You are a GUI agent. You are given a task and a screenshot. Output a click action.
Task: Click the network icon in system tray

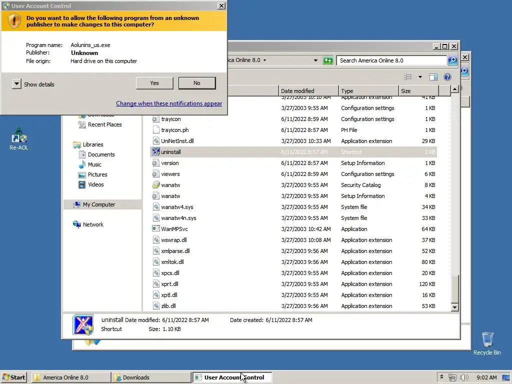coord(452,377)
